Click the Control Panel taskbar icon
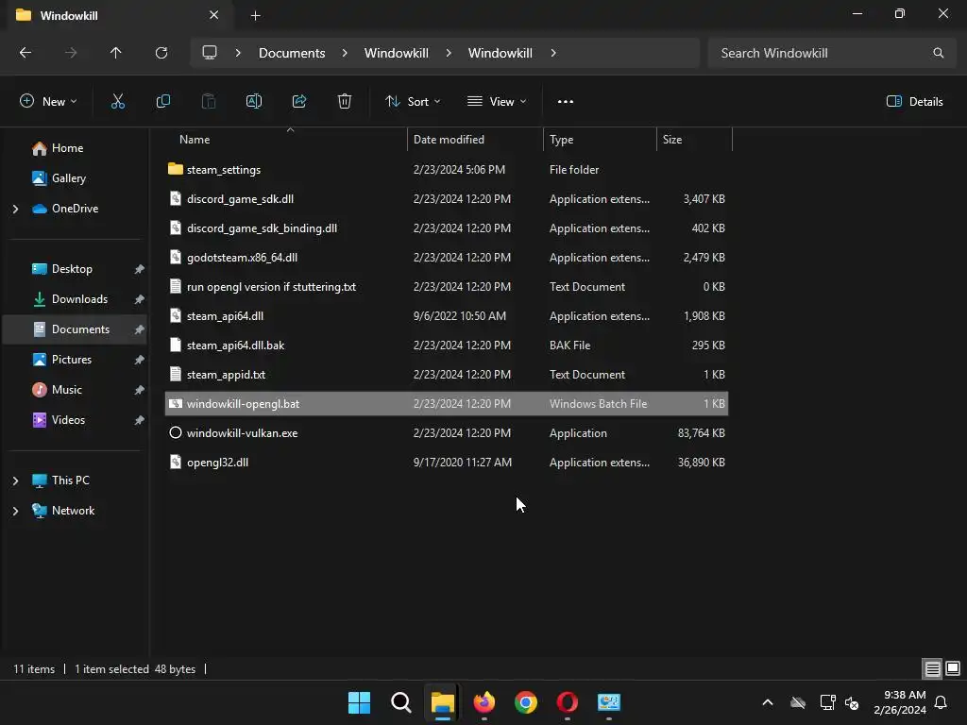The image size is (967, 725). [x=609, y=702]
